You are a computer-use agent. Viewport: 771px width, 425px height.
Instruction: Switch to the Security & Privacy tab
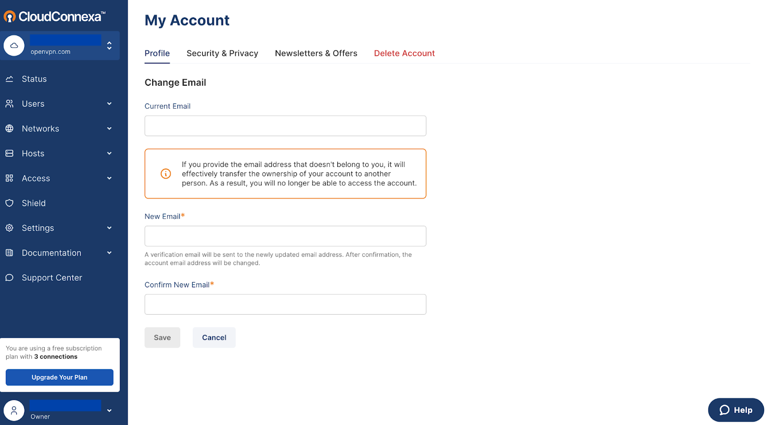tap(222, 53)
